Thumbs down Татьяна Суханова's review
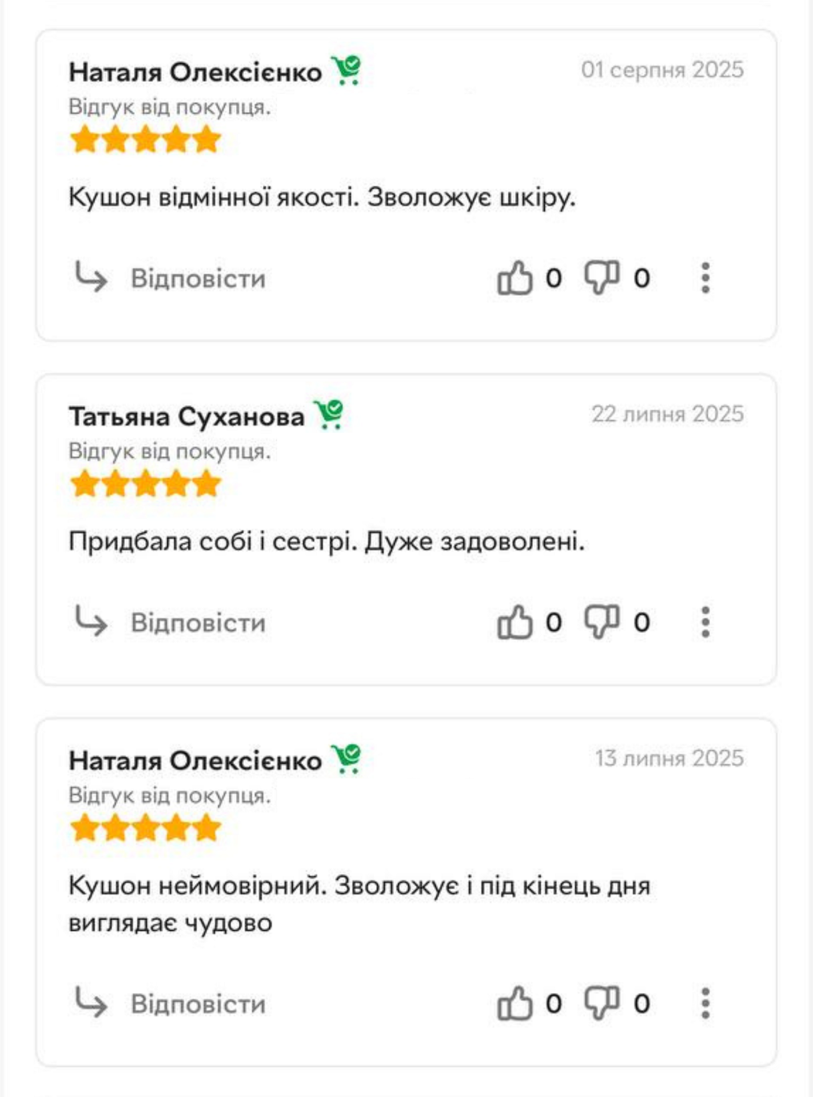813x1097 pixels. (x=601, y=622)
